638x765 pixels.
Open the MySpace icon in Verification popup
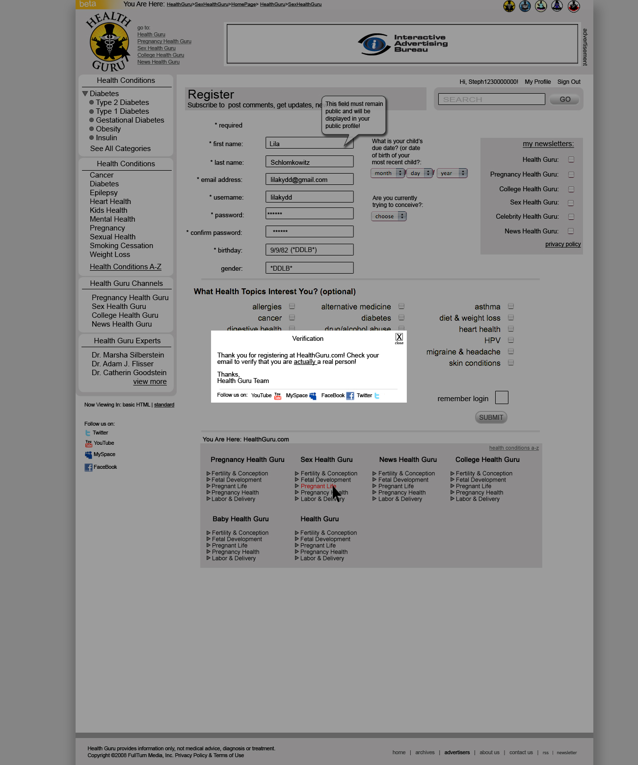coord(313,396)
